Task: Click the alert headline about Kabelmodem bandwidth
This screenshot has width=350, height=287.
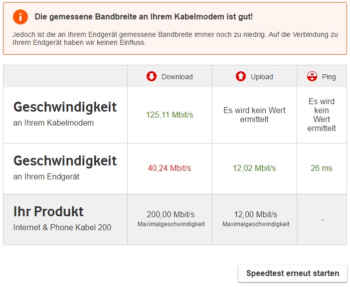Action: click(144, 17)
